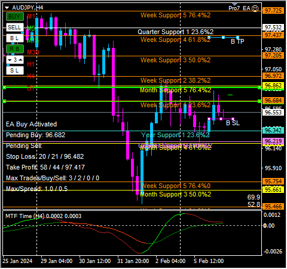
Task: Click the right handle of B TP line
Action: point(237,38)
